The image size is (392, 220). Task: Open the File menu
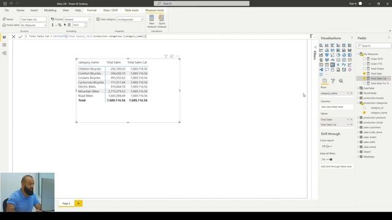(7, 10)
